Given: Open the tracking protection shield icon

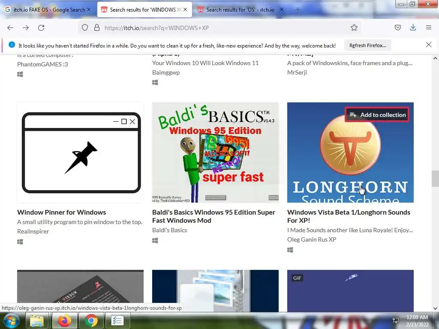Looking at the screenshot, I should click(x=85, y=28).
